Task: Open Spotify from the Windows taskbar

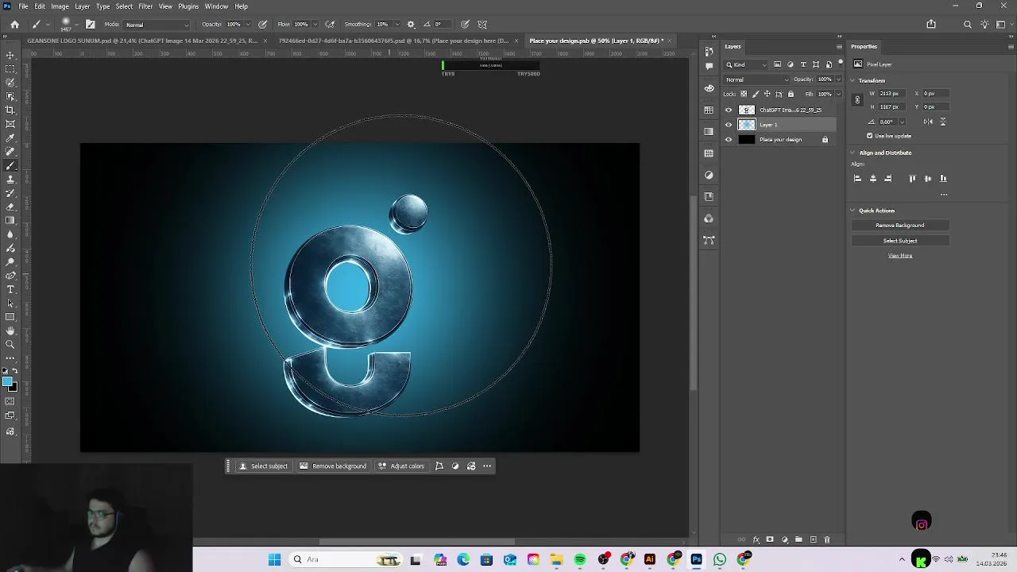Action: pos(580,560)
